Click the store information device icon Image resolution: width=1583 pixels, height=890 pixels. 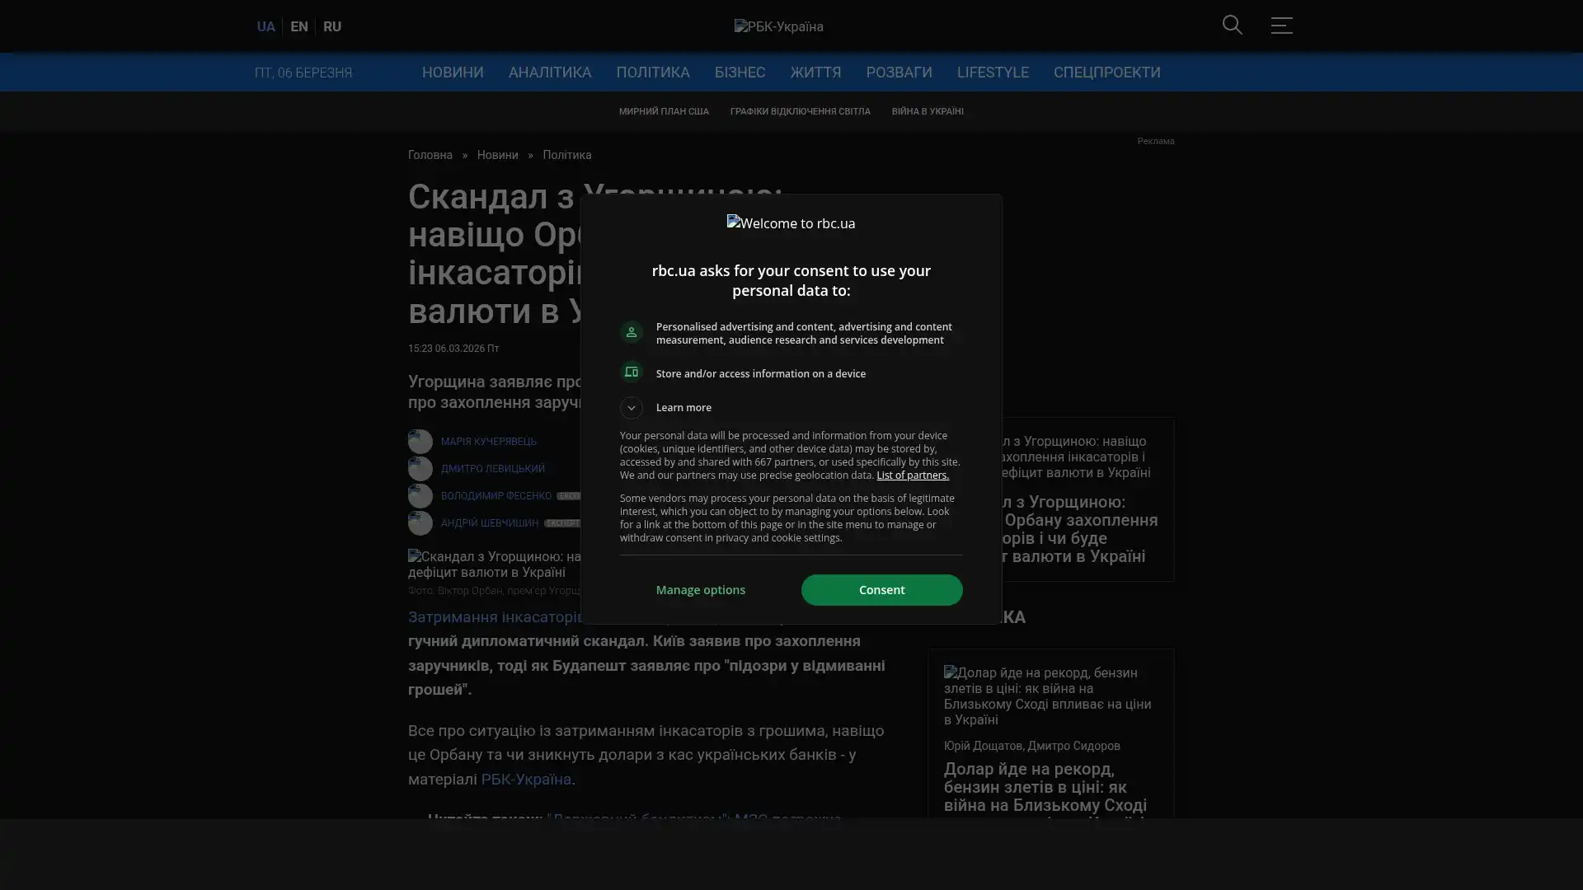point(632,372)
